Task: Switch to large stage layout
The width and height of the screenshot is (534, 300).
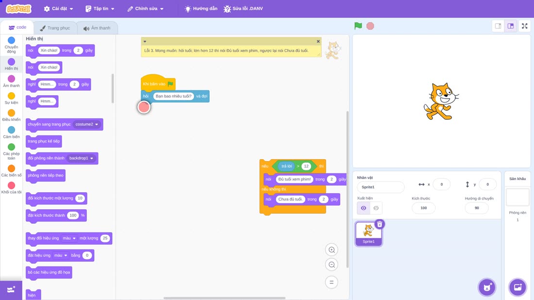Action: point(511,26)
